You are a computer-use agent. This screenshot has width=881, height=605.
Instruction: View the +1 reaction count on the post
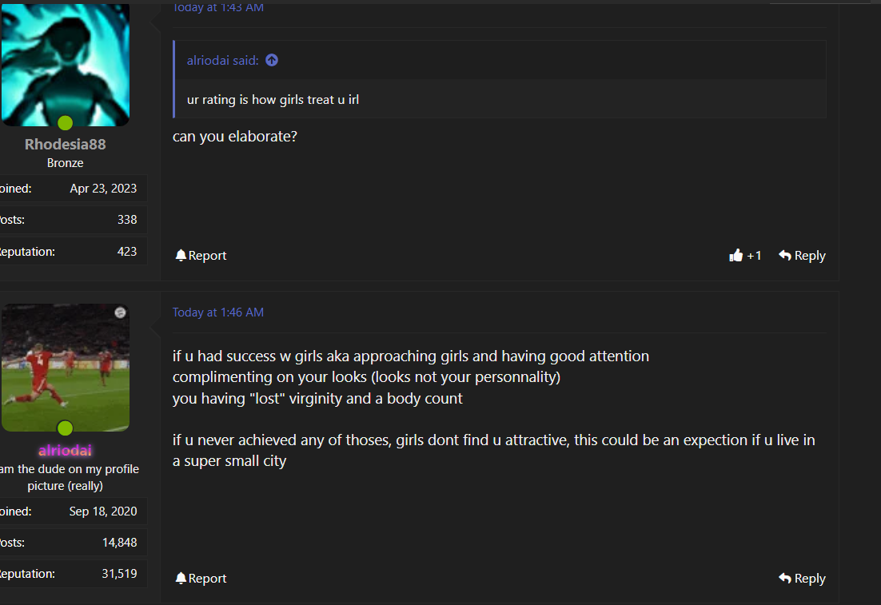pos(754,256)
